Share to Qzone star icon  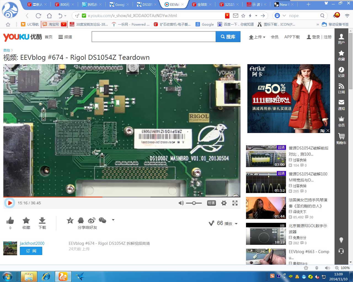[70, 220]
